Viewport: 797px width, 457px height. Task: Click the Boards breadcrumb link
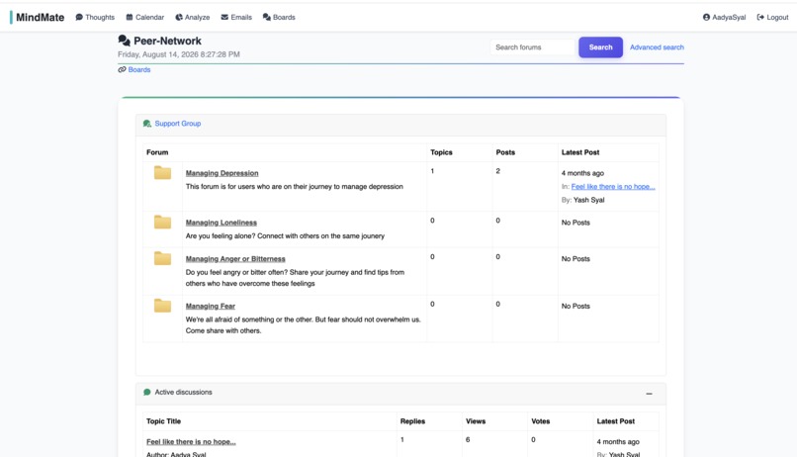coord(139,69)
